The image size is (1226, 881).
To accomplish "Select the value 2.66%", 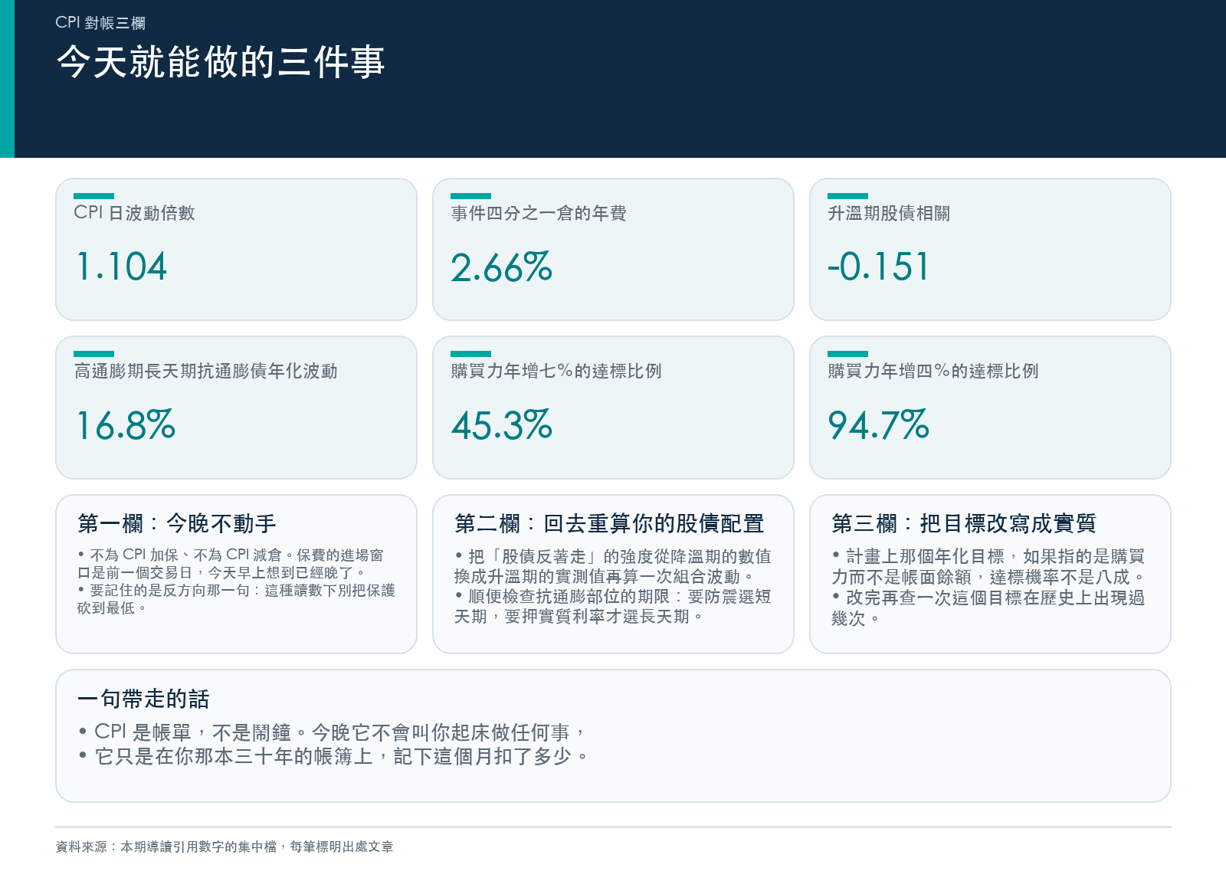I will pos(501,267).
